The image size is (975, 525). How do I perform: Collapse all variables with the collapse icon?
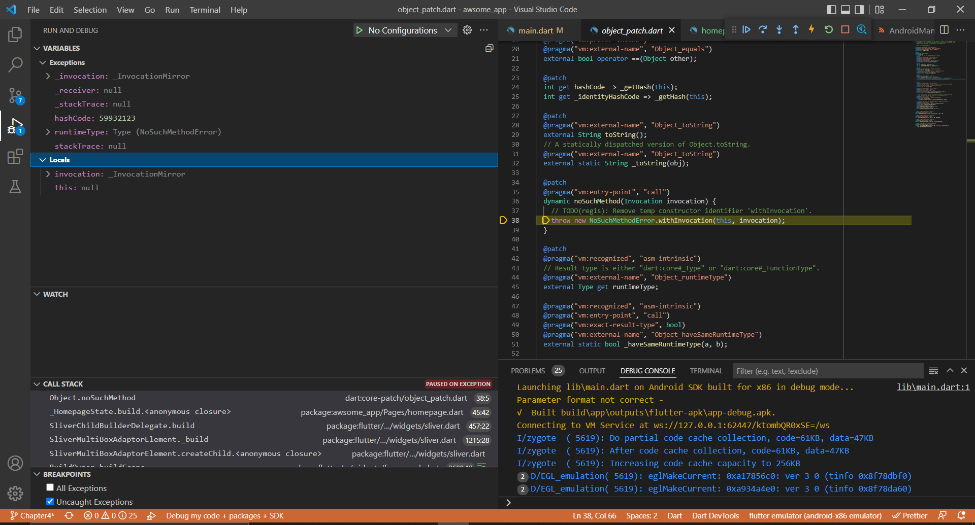coord(489,48)
